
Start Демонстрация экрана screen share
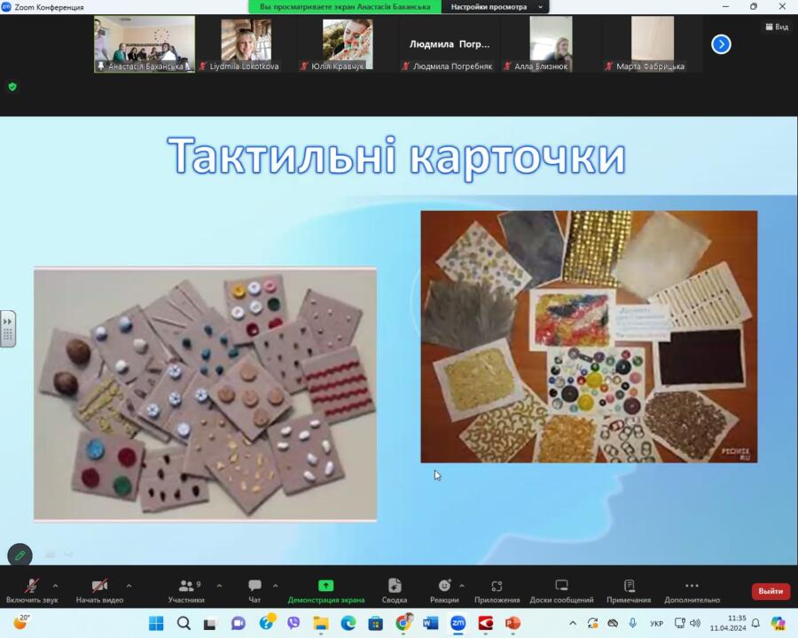325,591
